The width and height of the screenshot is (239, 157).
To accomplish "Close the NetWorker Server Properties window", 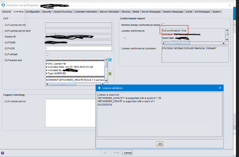I will (x=230, y=5).
